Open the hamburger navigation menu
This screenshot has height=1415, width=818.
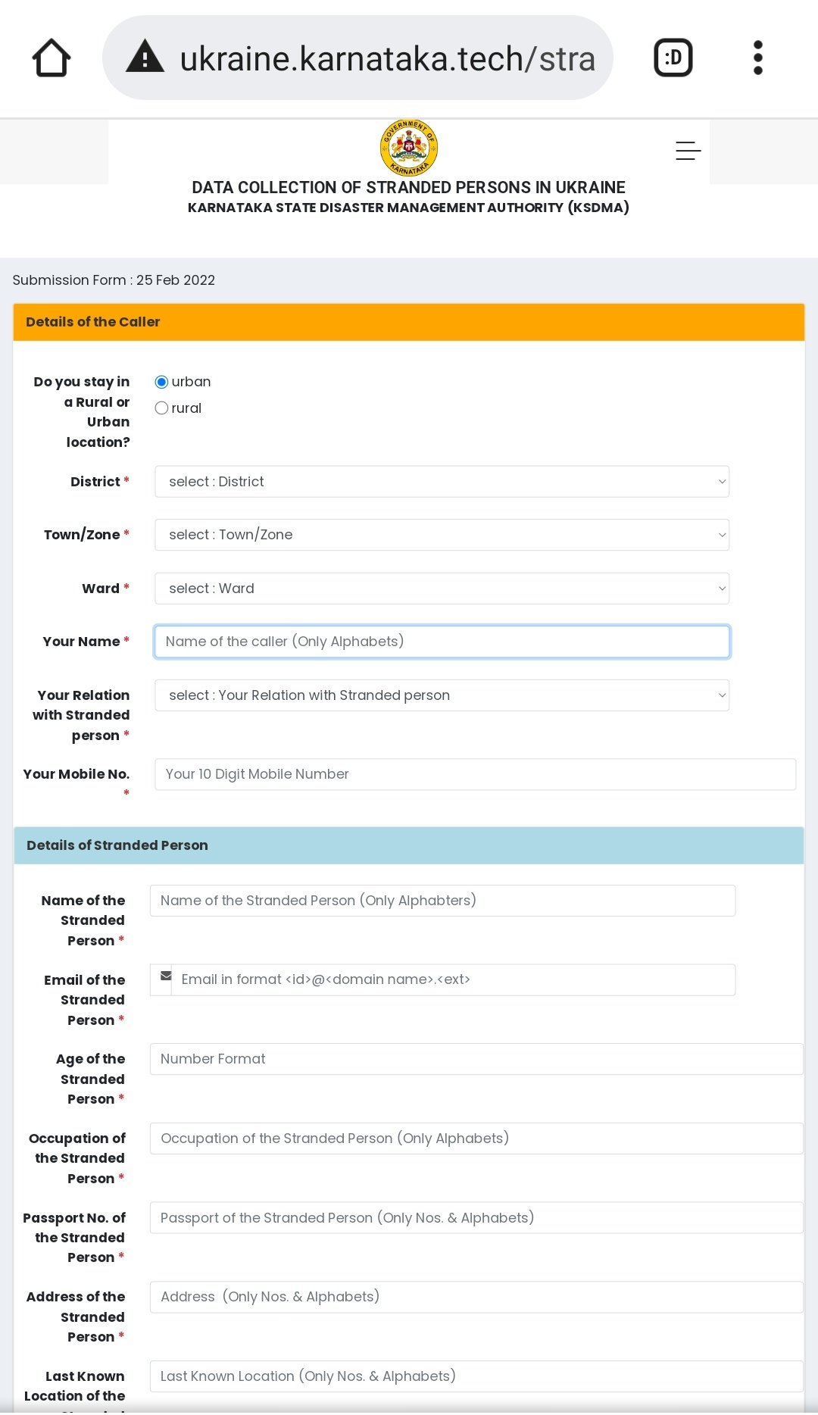coord(688,151)
